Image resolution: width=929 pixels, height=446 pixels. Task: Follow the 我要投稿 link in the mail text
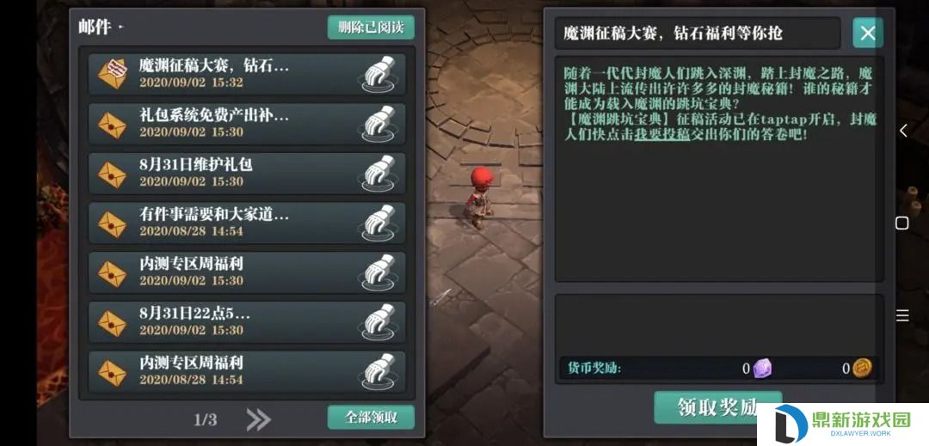click(x=661, y=134)
